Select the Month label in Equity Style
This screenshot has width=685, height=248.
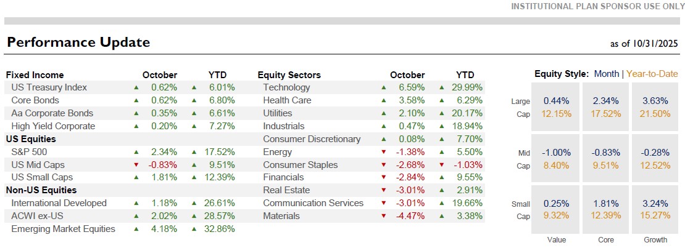tap(606, 74)
